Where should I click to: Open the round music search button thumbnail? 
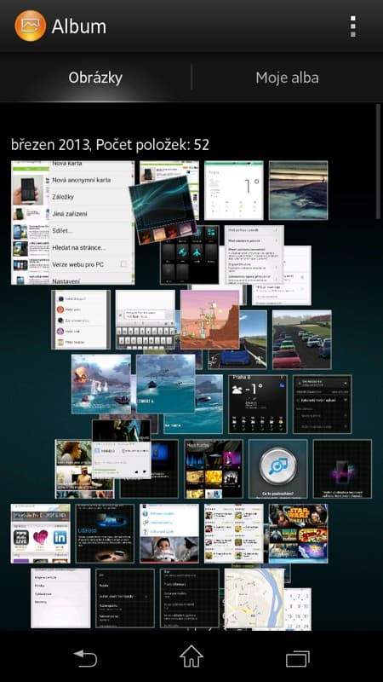click(278, 469)
